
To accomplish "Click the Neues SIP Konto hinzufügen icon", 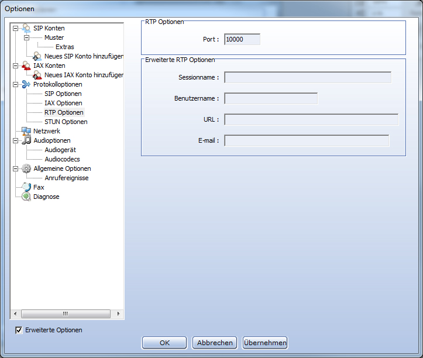I will click(37, 56).
